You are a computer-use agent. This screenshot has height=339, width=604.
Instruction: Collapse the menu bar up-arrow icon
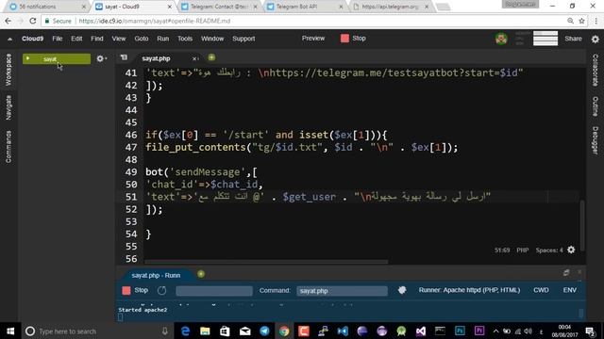click(9, 39)
